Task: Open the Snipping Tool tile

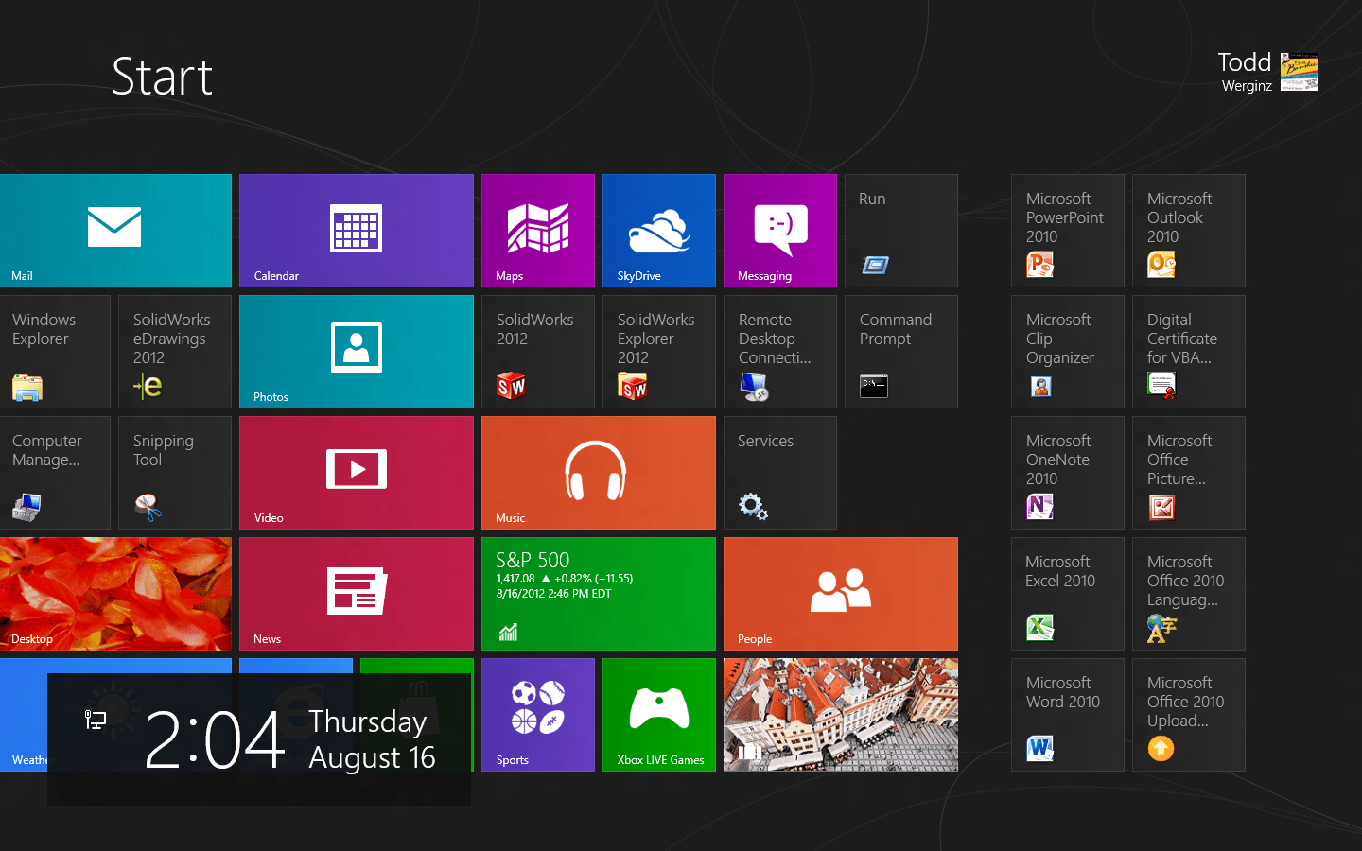Action: (174, 473)
